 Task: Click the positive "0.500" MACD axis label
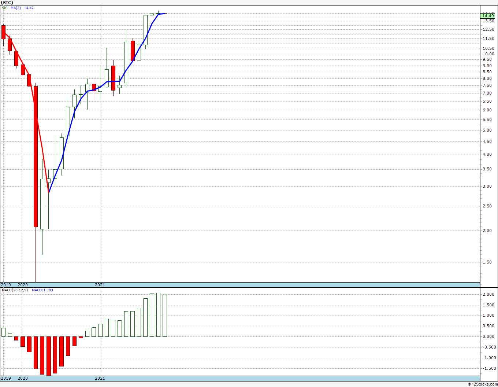pos(488,326)
